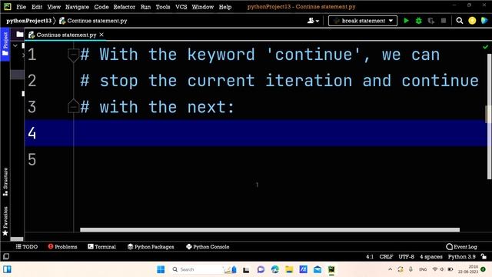Click Continue statement.py breadcrumb
Viewport: 492px width, 277px height.
[94, 21]
